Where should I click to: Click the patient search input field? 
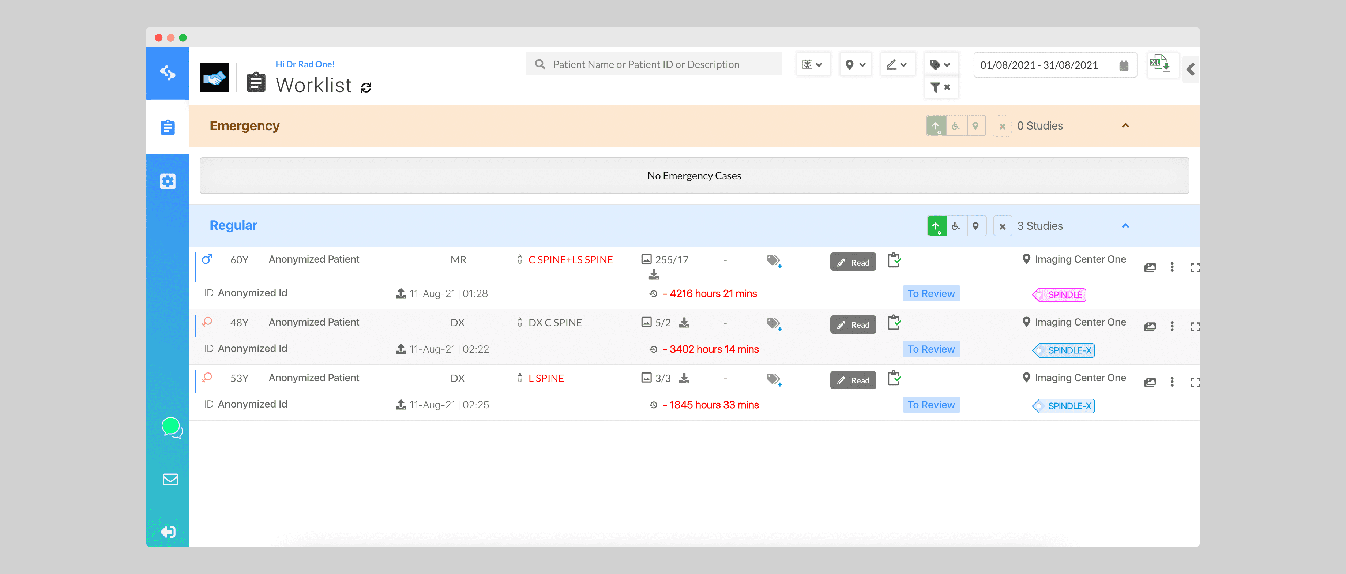tap(653, 64)
